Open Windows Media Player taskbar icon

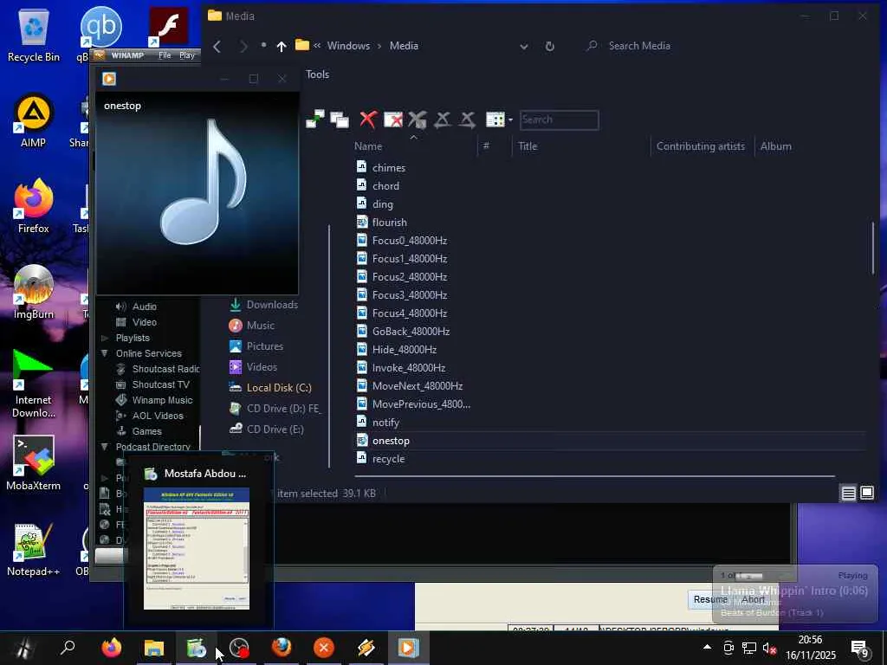(408, 648)
